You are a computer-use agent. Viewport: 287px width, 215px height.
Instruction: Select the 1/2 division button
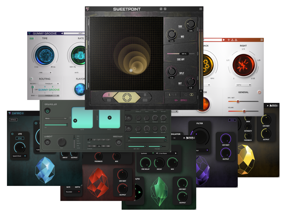pyautogui.click(x=94, y=146)
